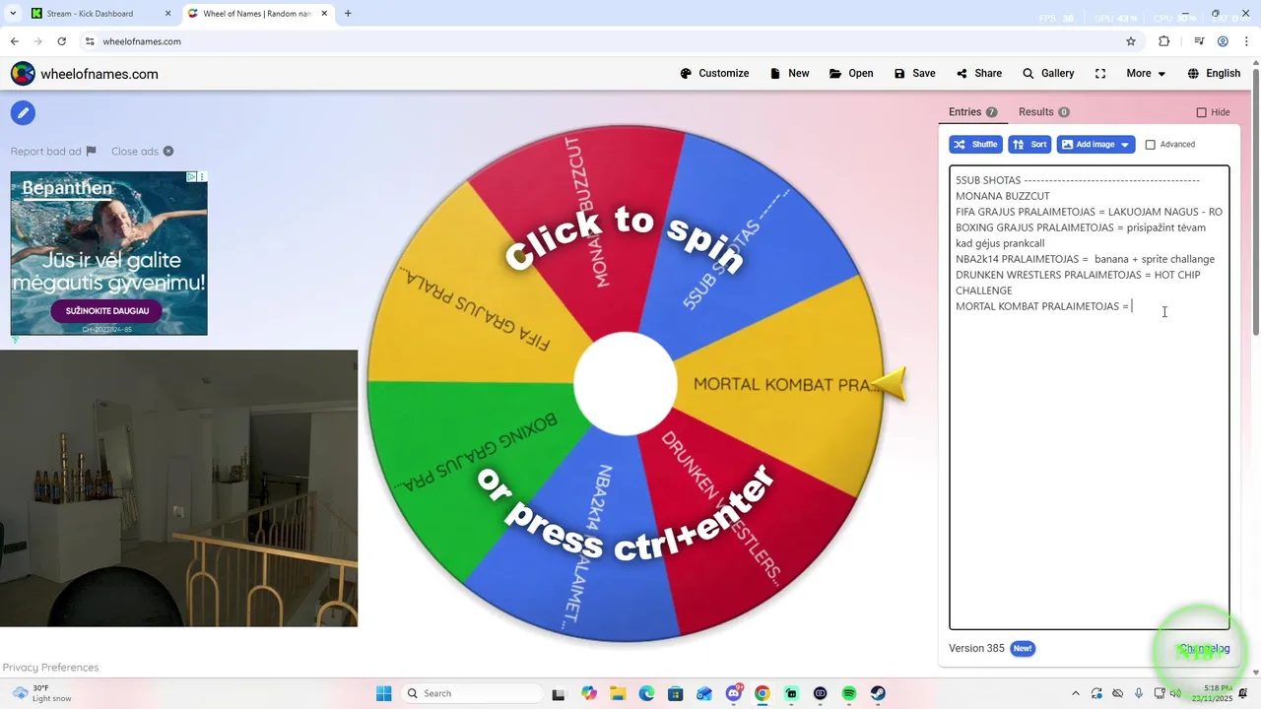Click the '5SUB SHOTAS' entry line

1078,180
